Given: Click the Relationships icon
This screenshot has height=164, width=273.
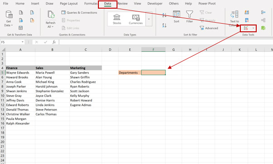Looking at the screenshot, I should (263, 20).
